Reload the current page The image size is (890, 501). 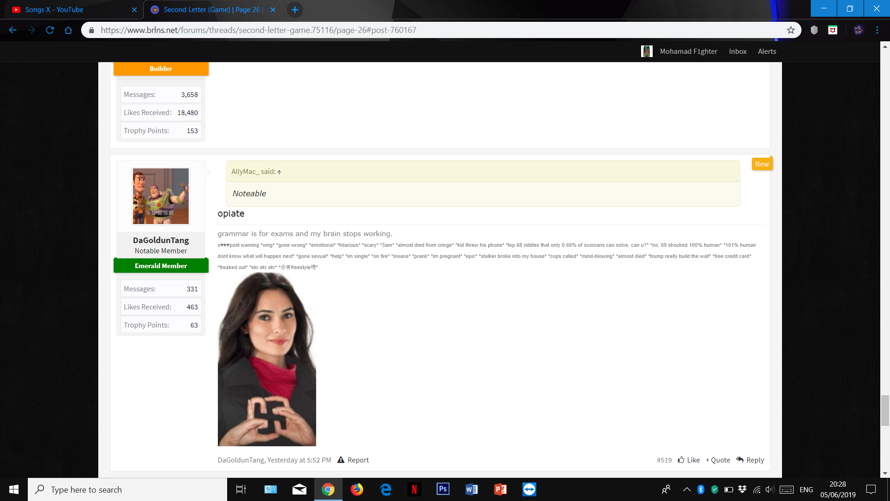50,30
